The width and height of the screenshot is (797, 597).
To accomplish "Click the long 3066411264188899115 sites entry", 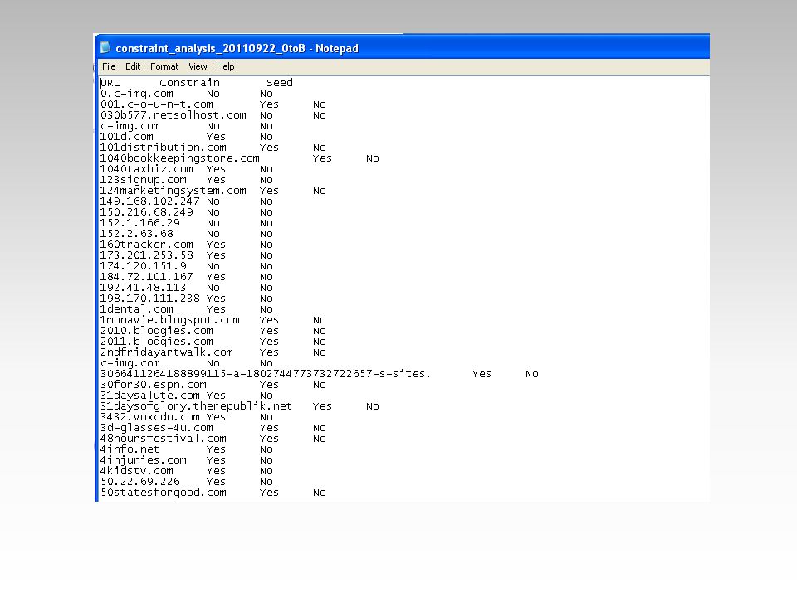I will pos(266,374).
